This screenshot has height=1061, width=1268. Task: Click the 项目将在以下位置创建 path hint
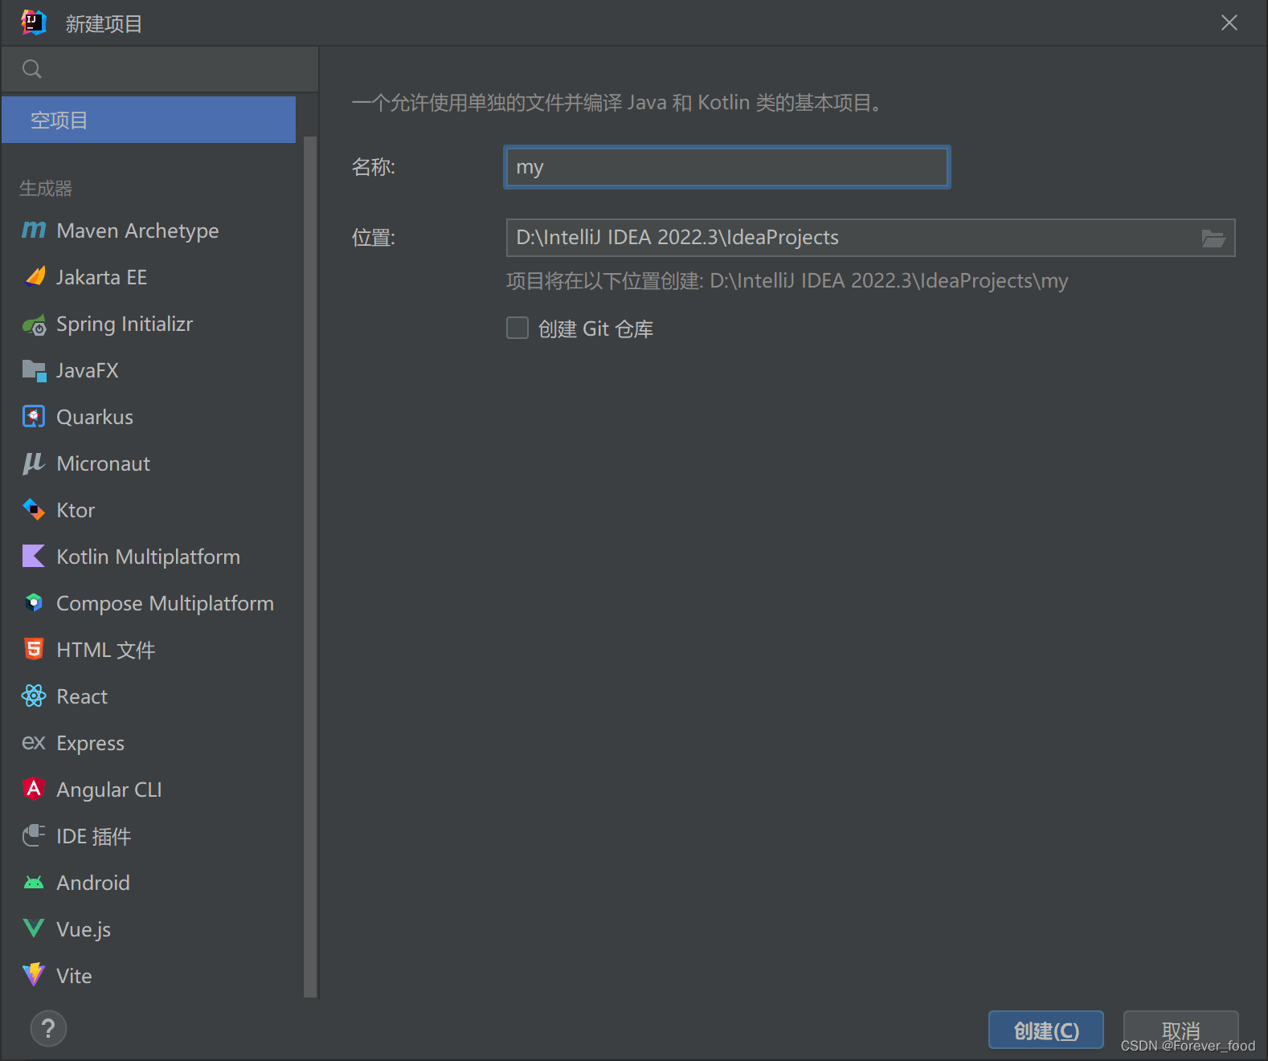point(787,280)
